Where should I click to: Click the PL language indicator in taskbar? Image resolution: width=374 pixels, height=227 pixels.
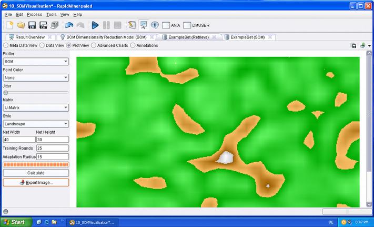[331, 222]
